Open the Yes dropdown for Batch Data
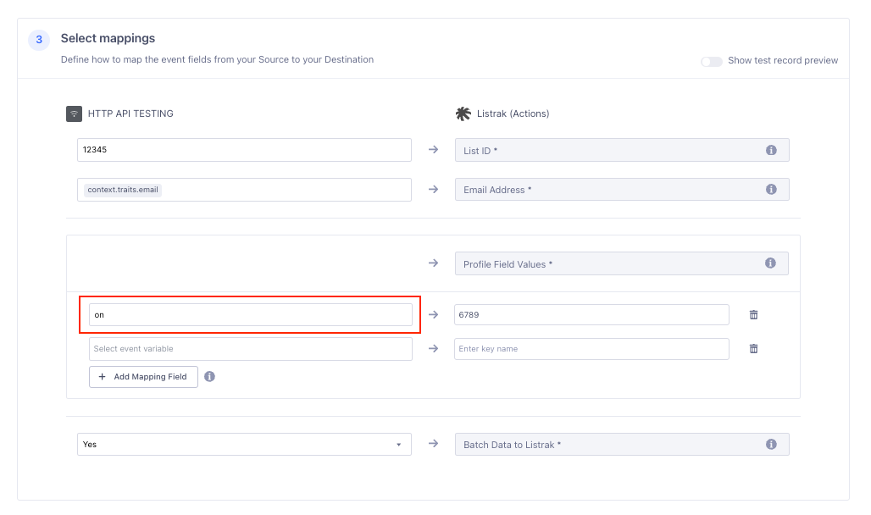The width and height of the screenshot is (871, 515). (x=398, y=444)
